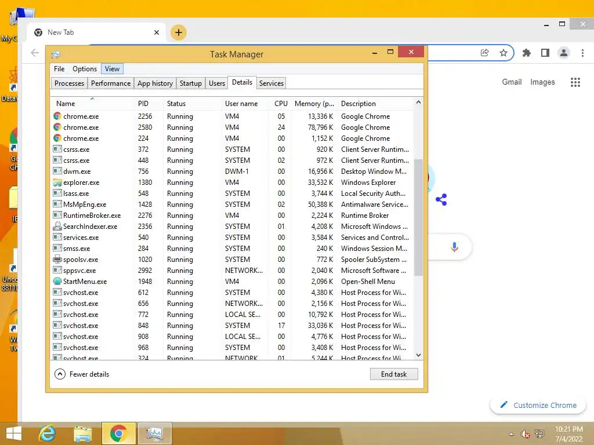Screen dimensions: 594x445
Task: Click the SearchIndexer.exe icon
Action: (57, 227)
